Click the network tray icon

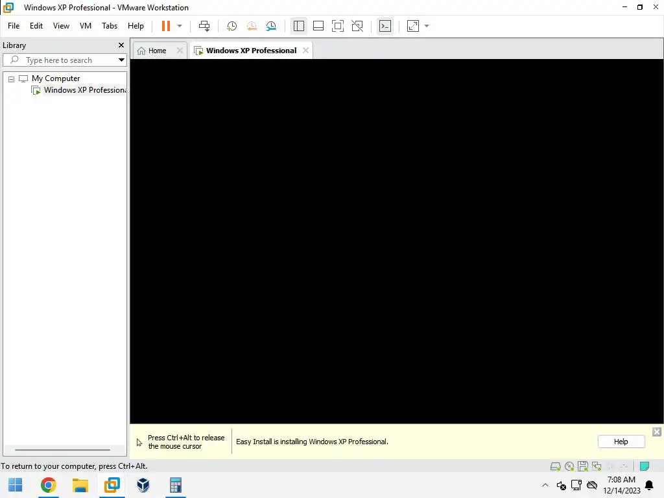(x=576, y=485)
